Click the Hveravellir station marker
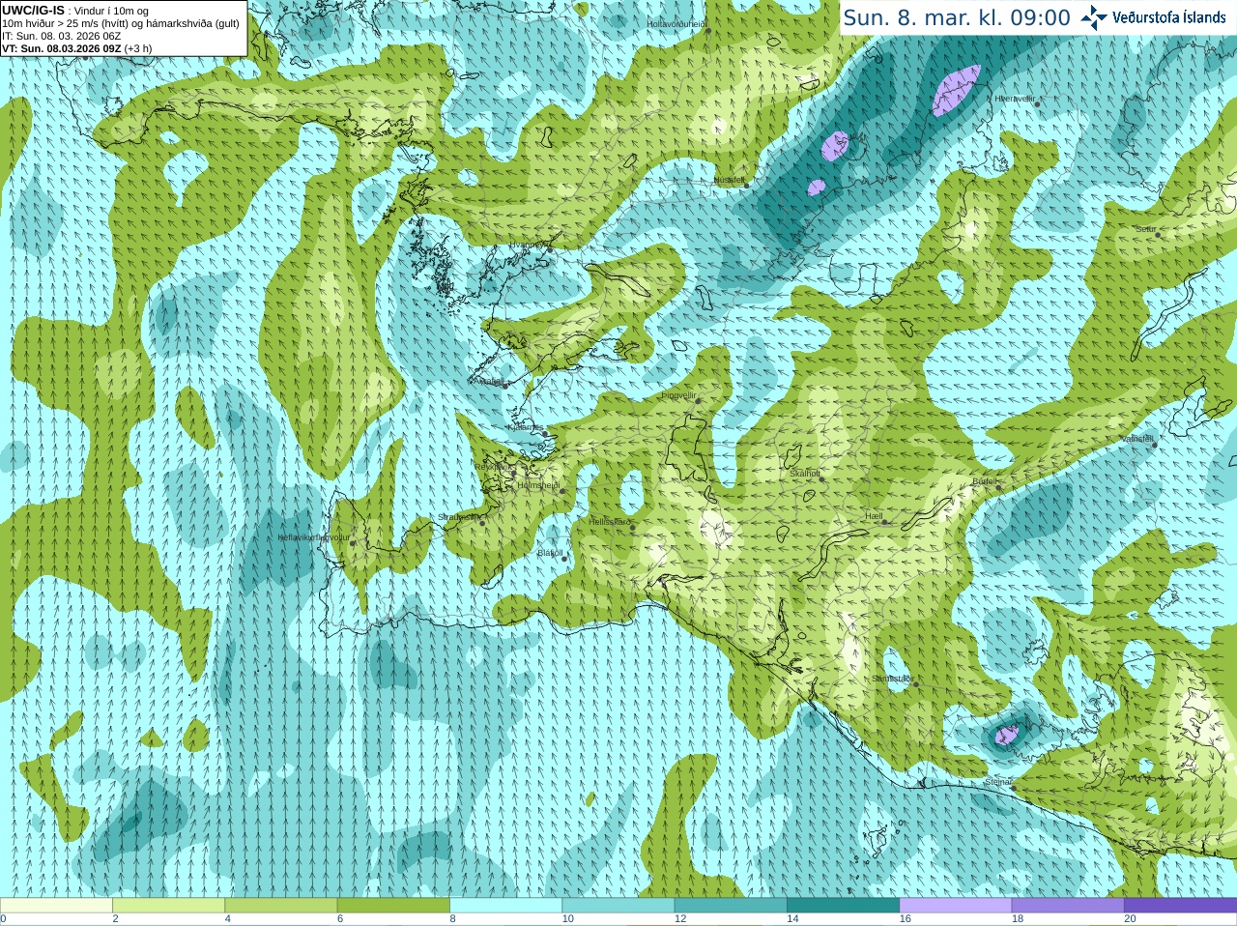The height and width of the screenshot is (926, 1237). tap(1037, 103)
